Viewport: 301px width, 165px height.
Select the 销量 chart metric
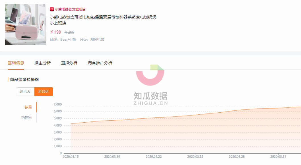click(28, 107)
